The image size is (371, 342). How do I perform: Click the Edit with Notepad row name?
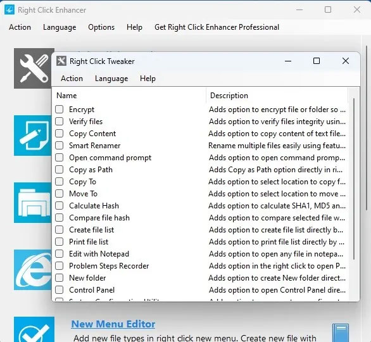pyautogui.click(x=99, y=254)
